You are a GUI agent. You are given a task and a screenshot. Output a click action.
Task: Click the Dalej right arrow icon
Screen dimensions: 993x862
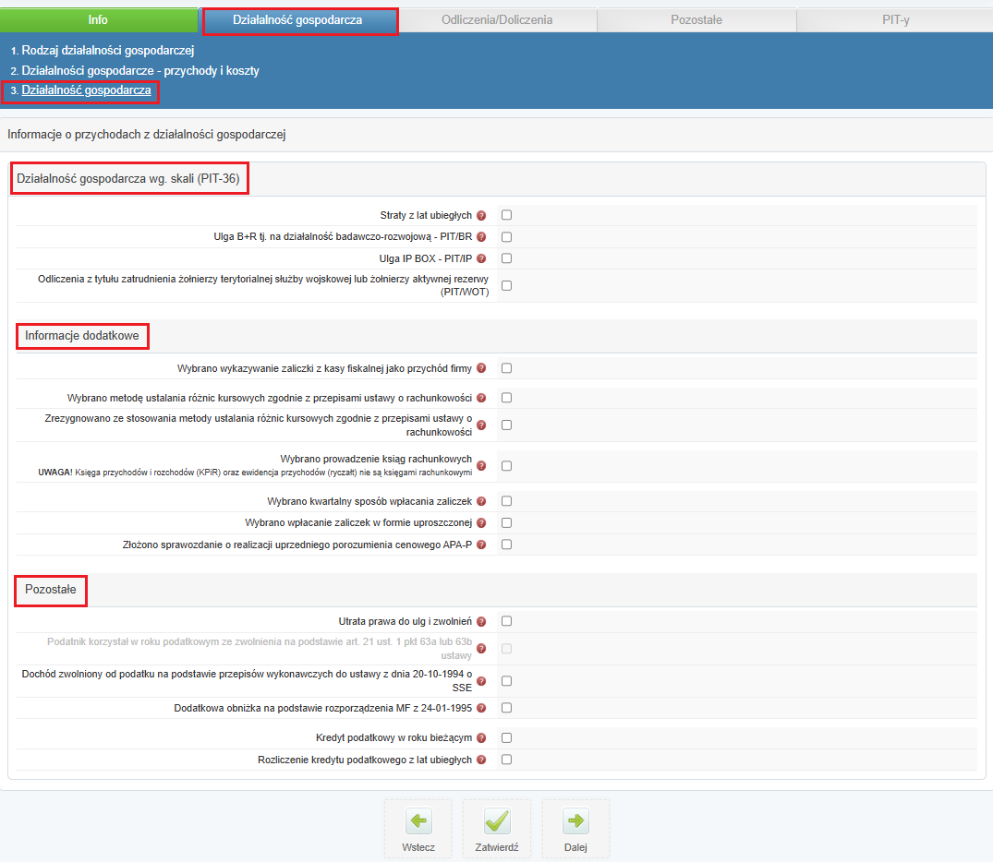575,821
